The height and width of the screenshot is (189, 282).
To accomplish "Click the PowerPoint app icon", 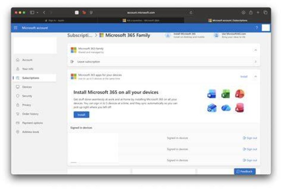I will click(240, 94).
